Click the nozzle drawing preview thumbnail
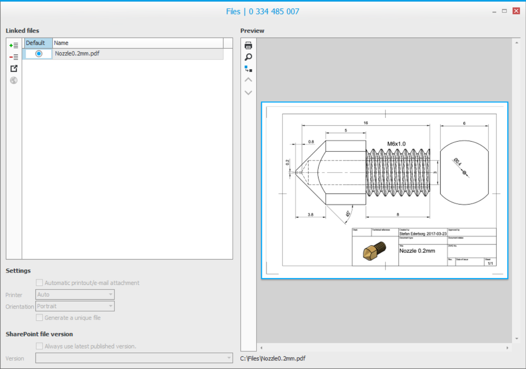The image size is (526, 369). coord(384,190)
